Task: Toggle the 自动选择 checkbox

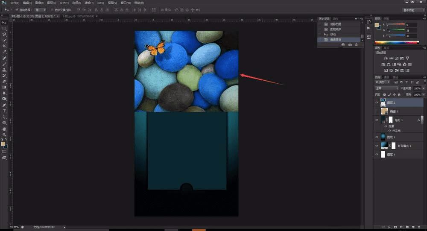Action: [x=17, y=9]
